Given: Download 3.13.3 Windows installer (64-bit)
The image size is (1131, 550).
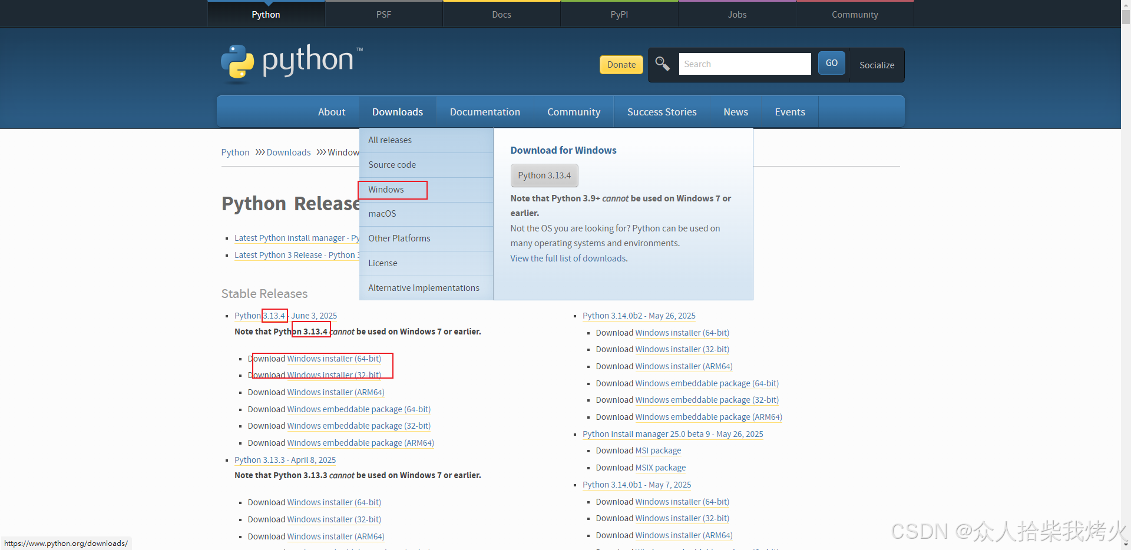Looking at the screenshot, I should [x=334, y=502].
